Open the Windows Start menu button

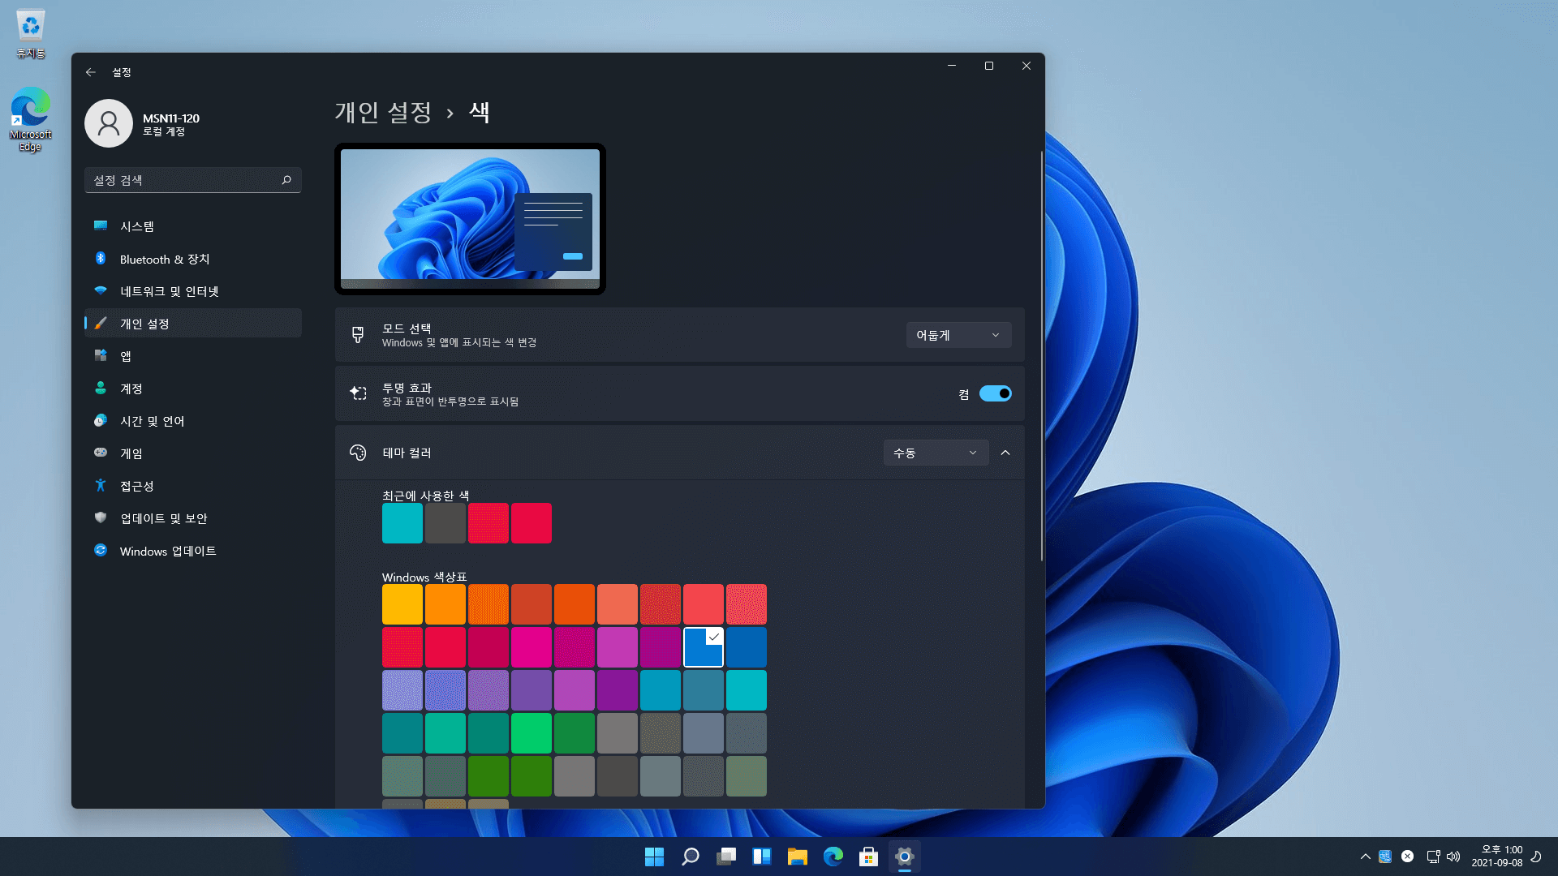(x=654, y=857)
